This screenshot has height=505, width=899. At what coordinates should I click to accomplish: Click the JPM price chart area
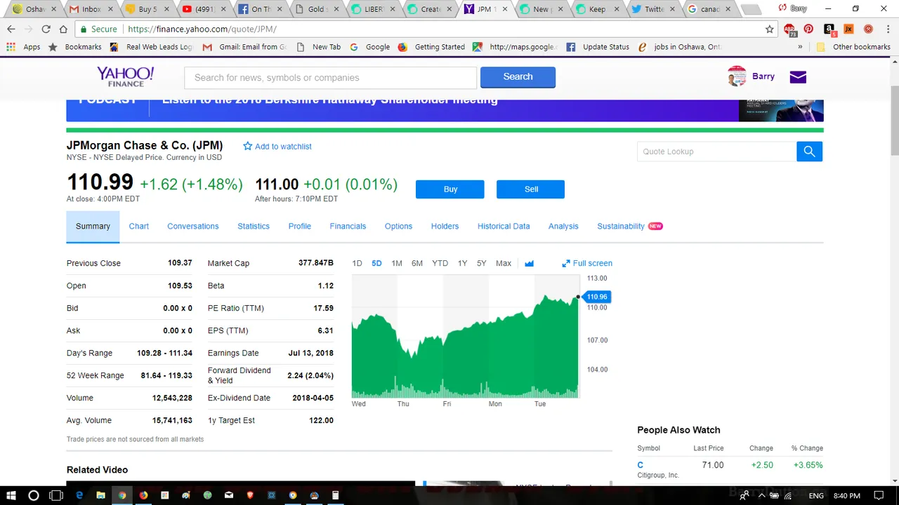point(465,337)
